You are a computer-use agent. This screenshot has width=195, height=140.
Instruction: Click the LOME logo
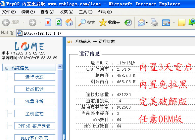tap(29, 46)
